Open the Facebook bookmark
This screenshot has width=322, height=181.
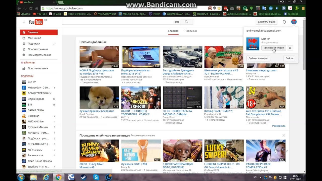(x=291, y=14)
